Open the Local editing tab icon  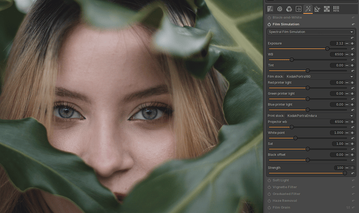coord(299,8)
